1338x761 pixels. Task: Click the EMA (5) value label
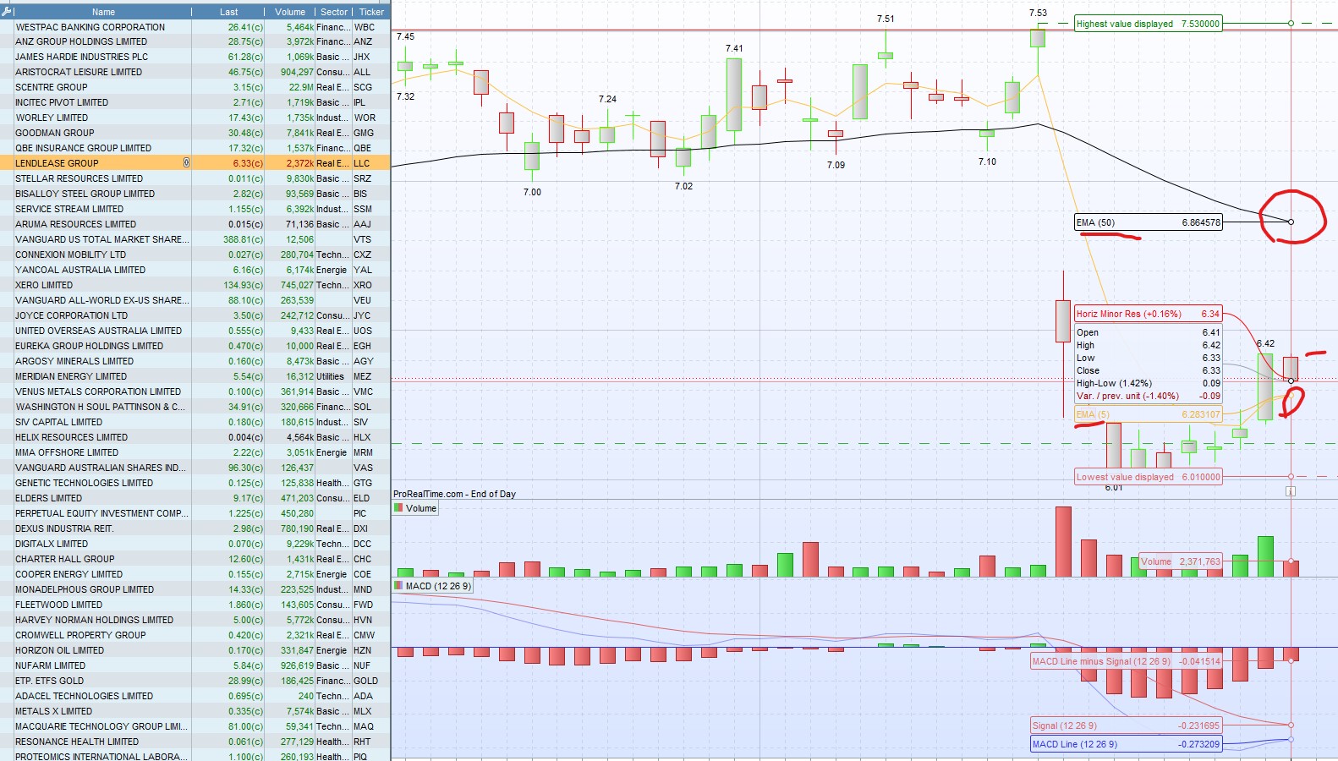tap(1149, 414)
